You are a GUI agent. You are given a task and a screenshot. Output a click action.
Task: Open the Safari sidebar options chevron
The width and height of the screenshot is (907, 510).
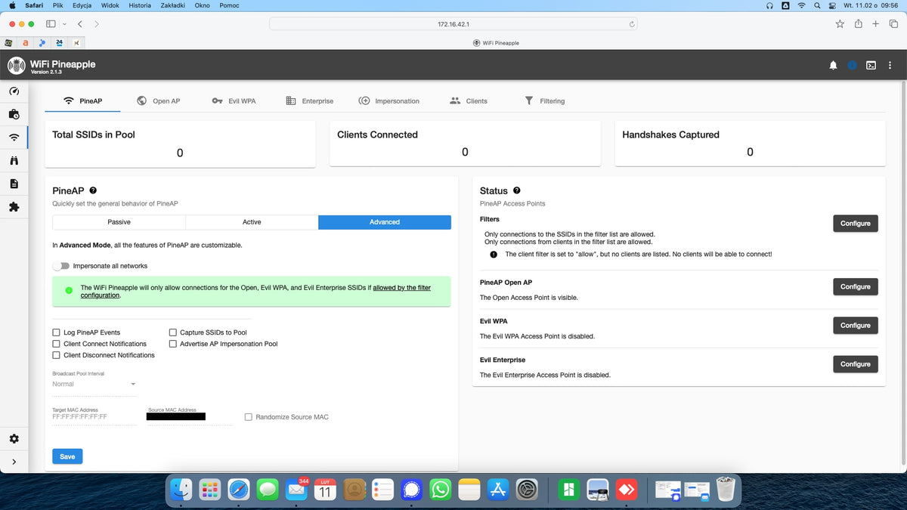[64, 24]
